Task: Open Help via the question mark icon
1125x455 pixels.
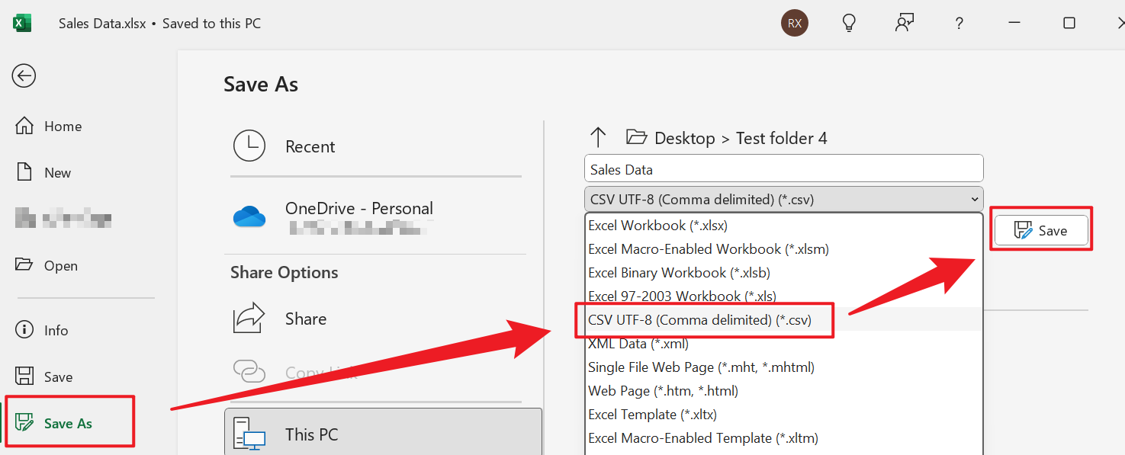Action: point(959,23)
